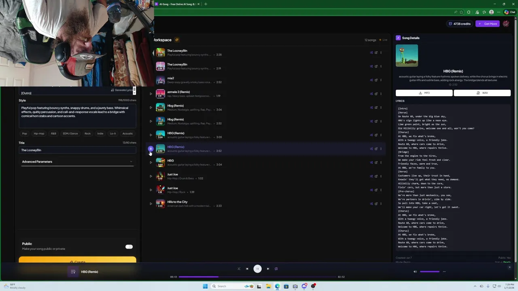Select the R&B style tag
518x291 pixels.
coord(53,133)
